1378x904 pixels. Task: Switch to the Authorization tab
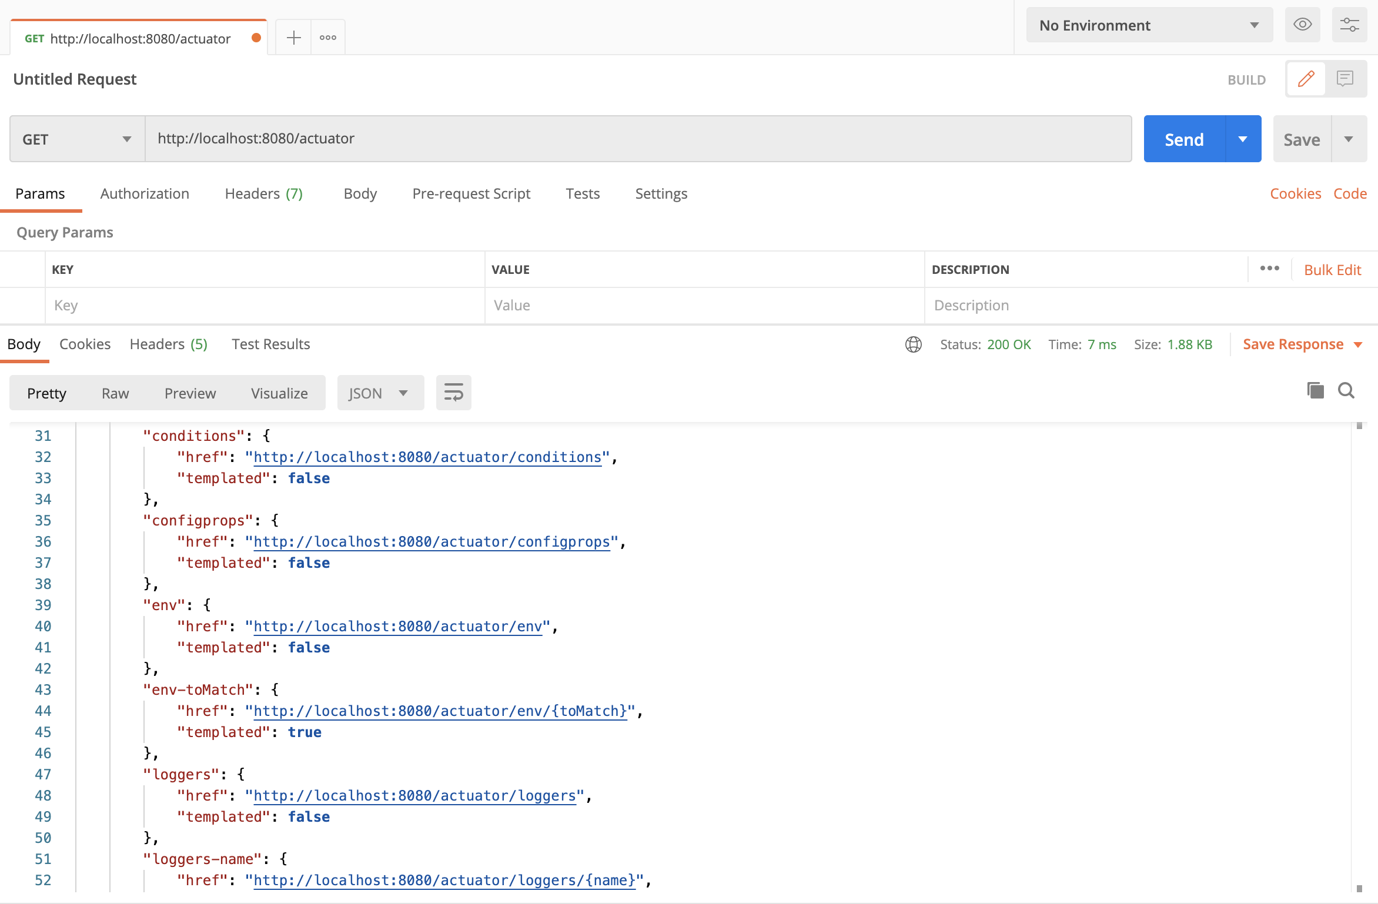[145, 194]
